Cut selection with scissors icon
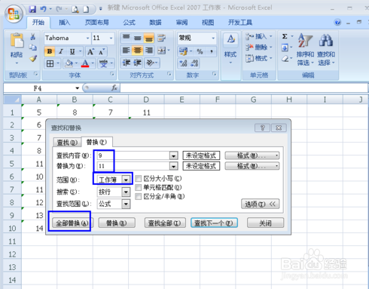This screenshot has width=369, height=289. point(32,37)
